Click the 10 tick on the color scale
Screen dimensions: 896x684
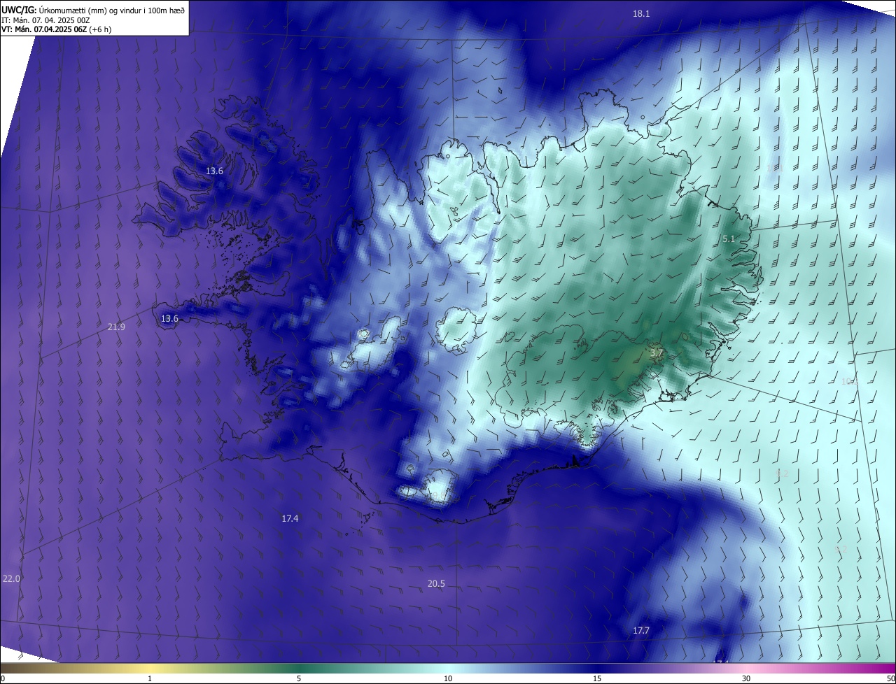(x=448, y=678)
